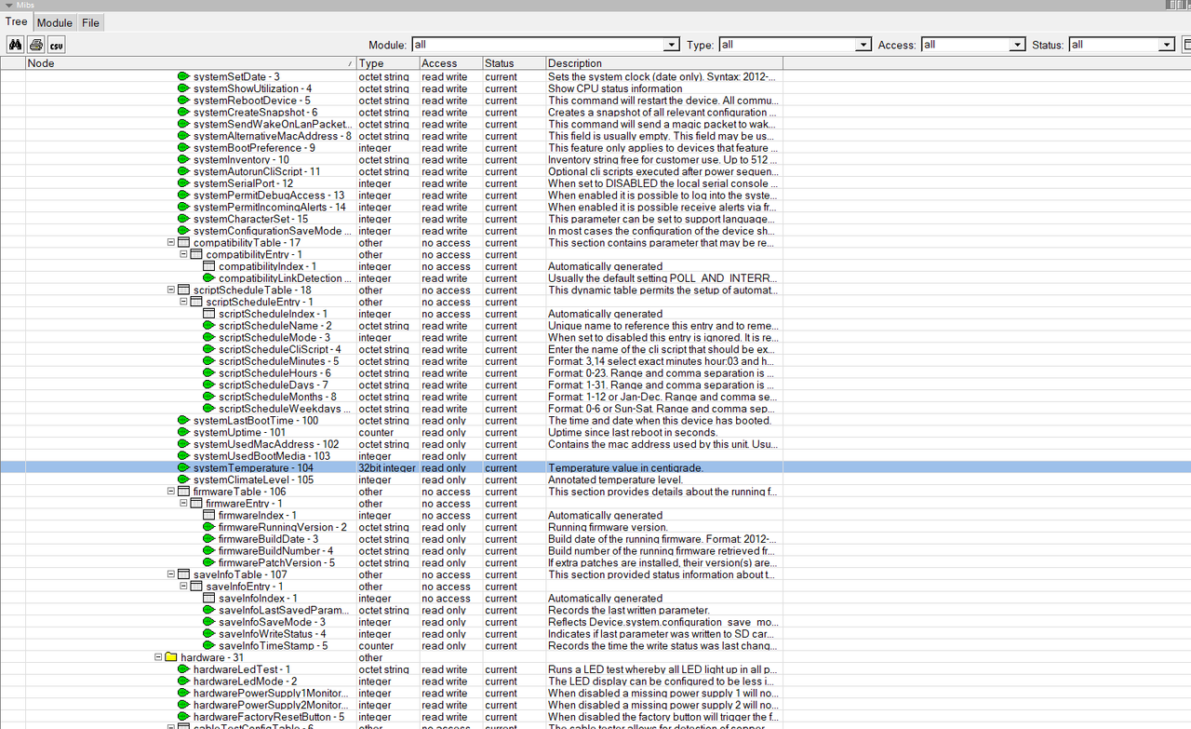Viewport: 1191px width, 729px height.
Task: Click the print icon in toolbar
Action: point(36,45)
